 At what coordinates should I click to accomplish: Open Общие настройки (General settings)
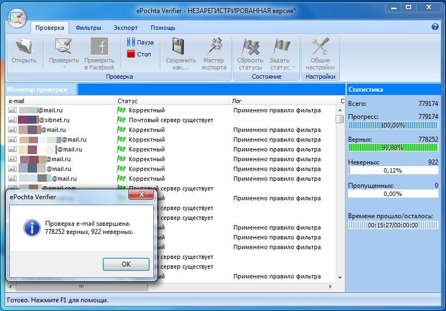[x=320, y=47]
